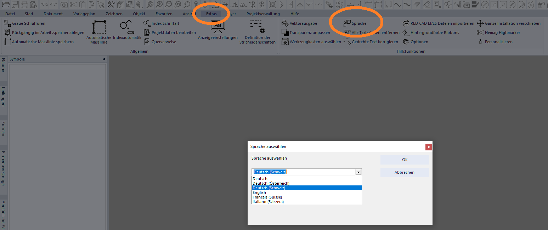
Task: Open Optionen gear in Hilfsfunktionen
Action: [x=416, y=42]
